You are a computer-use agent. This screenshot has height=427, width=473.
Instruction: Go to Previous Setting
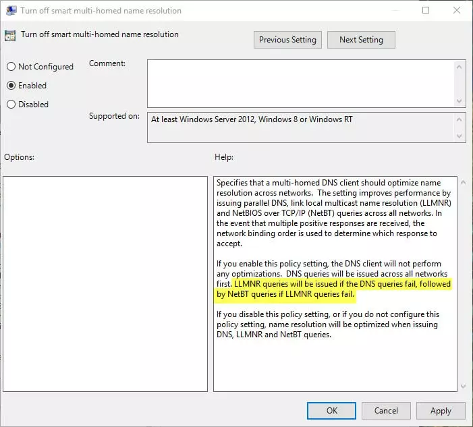[287, 40]
